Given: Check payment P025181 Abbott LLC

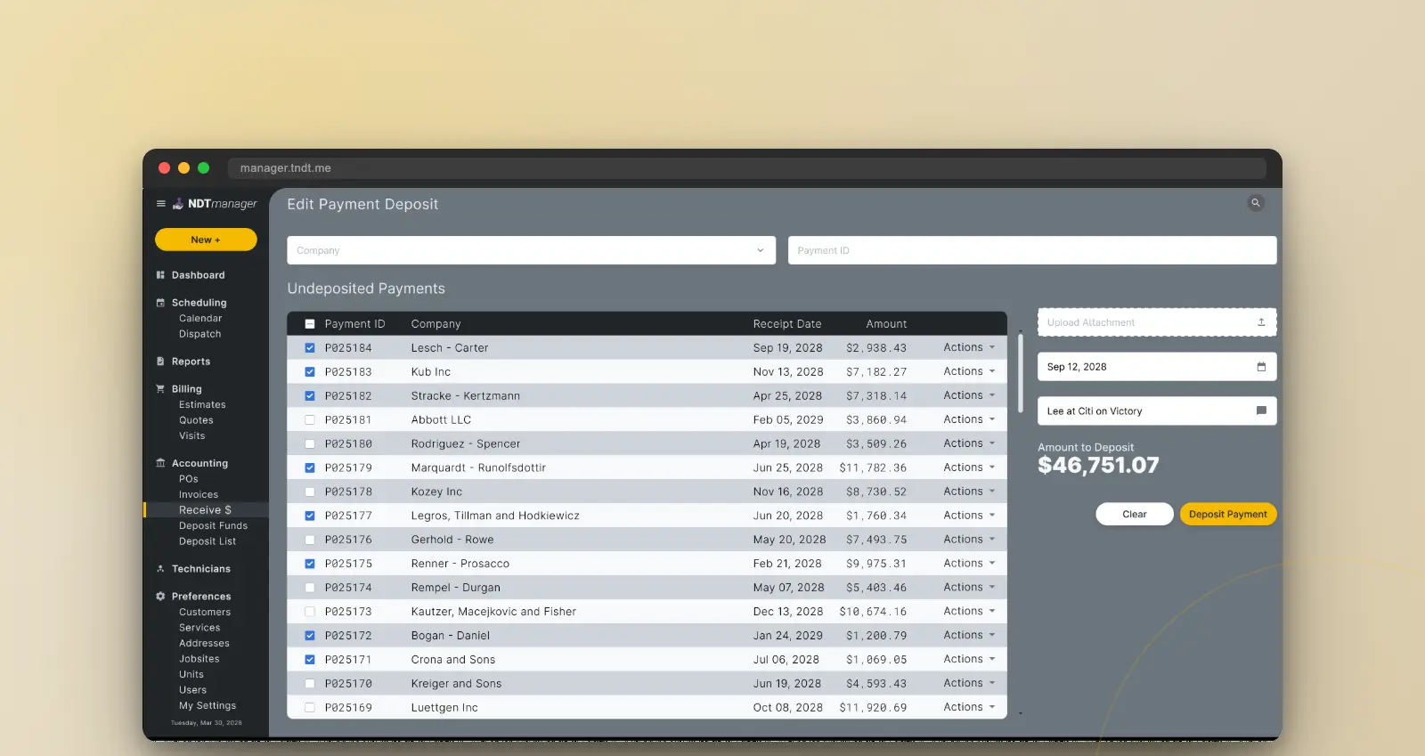Looking at the screenshot, I should pos(310,420).
